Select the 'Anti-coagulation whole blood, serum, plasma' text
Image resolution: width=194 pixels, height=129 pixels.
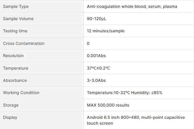[x=132, y=6]
